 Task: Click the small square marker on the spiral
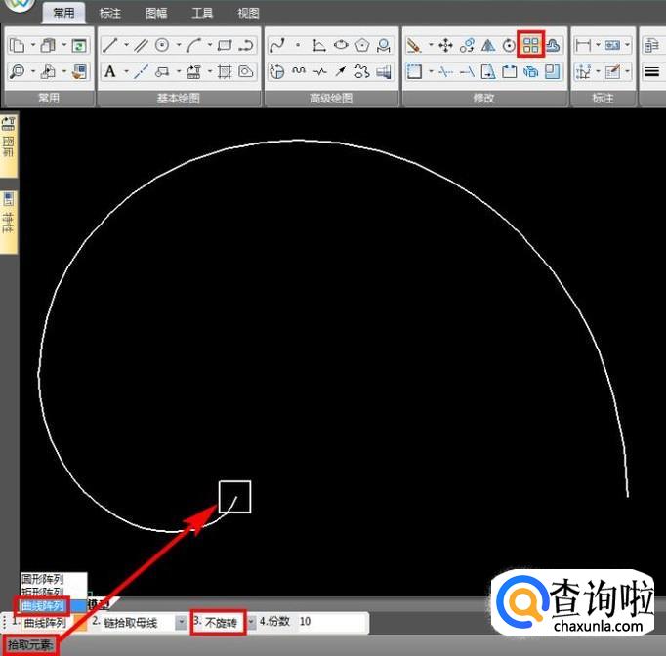[234, 497]
